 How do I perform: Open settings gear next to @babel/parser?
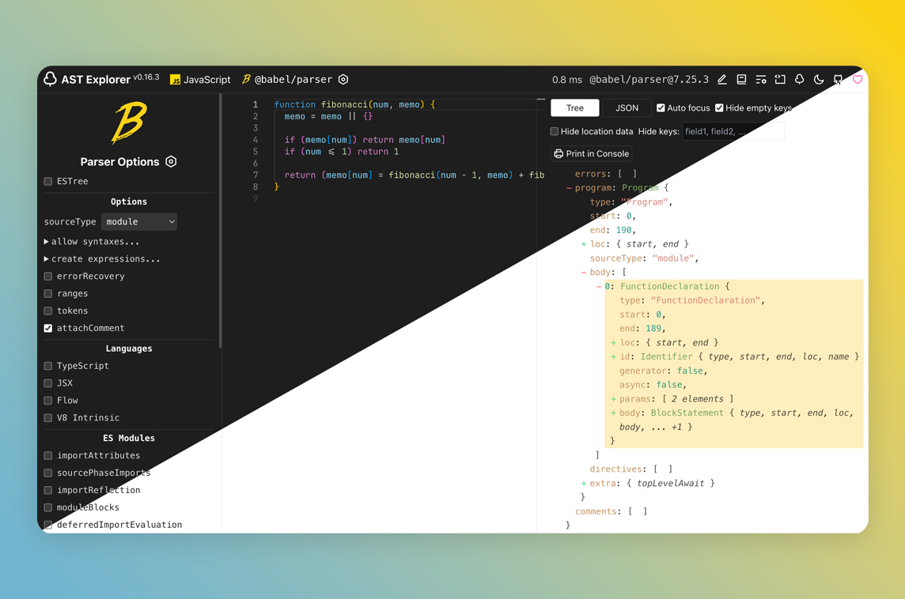click(x=343, y=80)
